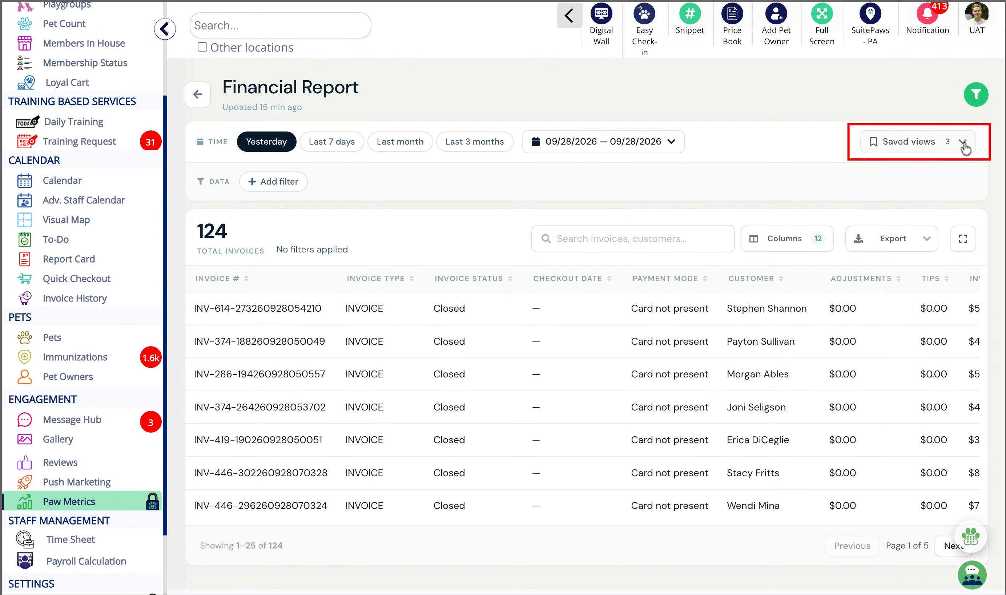Screen dimensions: 1006x595
Task: Expand the Saved views dropdown
Action: [918, 142]
